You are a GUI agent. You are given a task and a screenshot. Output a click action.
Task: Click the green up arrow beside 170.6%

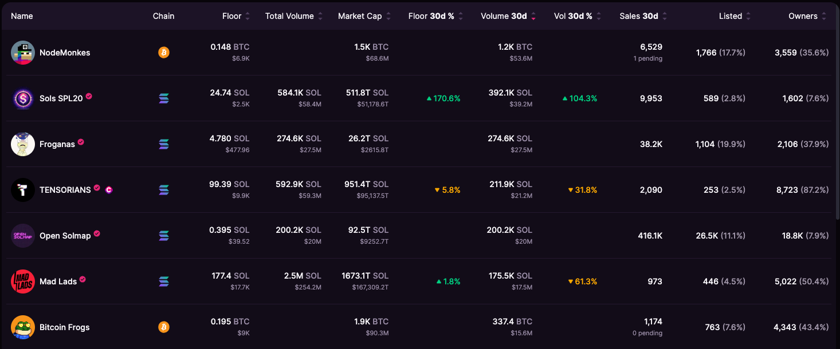pos(429,98)
